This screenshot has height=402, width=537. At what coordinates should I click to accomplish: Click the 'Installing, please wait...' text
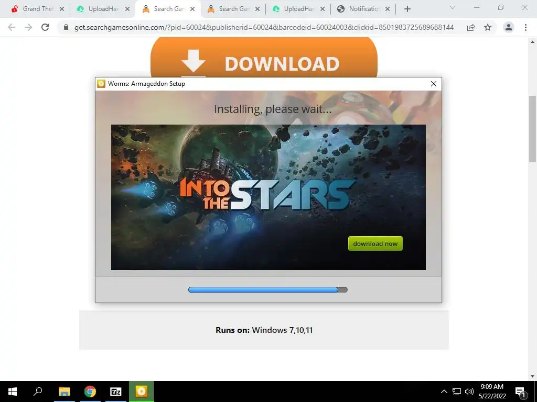coord(273,109)
